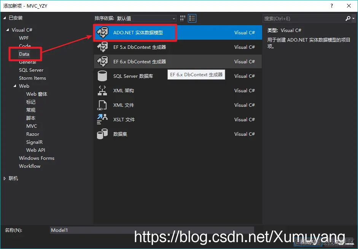
Task: Select 数据集 template text
Action: (120, 134)
